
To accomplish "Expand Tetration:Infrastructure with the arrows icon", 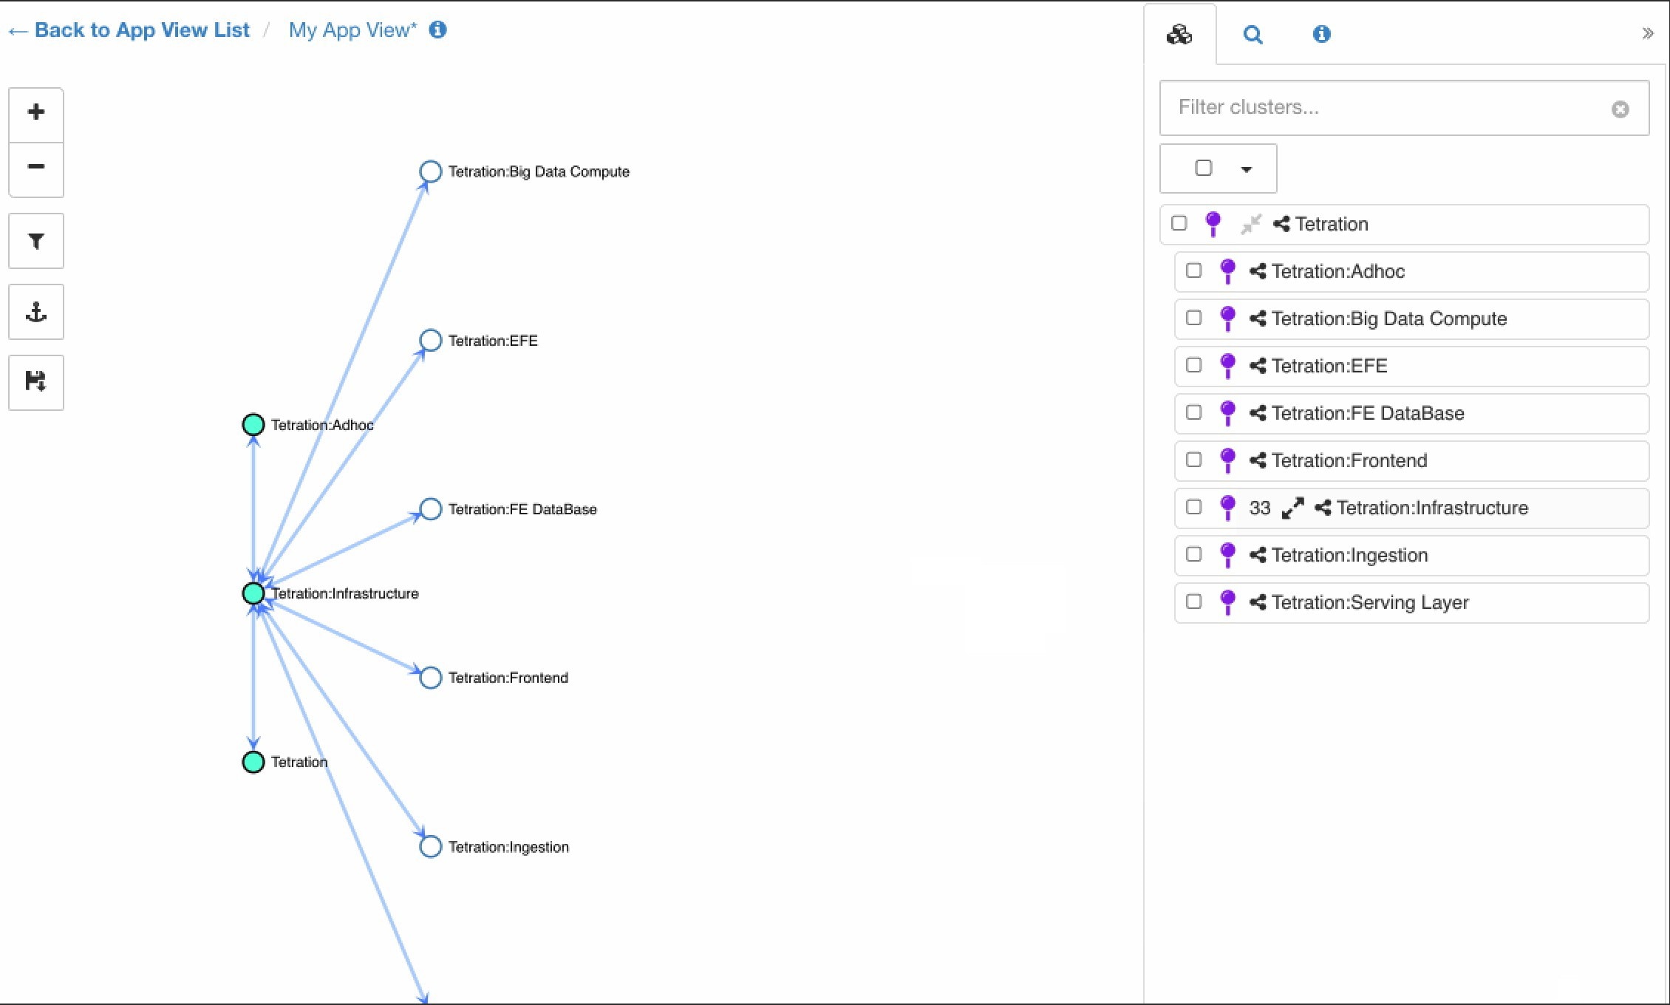I will (1292, 508).
